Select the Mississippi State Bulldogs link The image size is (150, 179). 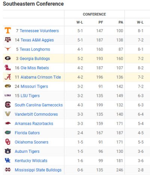point(38,170)
